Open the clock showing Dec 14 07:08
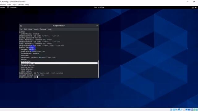This screenshot has width=198, height=111. click(x=99, y=7)
